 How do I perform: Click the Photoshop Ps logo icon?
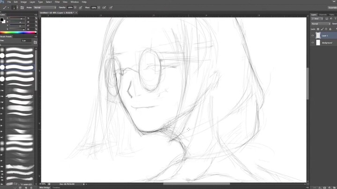[2, 2]
